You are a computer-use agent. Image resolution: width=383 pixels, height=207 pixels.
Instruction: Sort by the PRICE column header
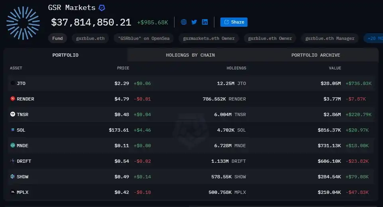point(123,68)
